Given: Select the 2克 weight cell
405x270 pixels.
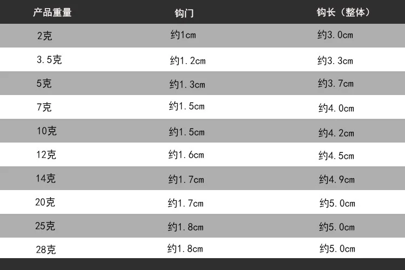Looking at the screenshot, I should coord(44,36).
